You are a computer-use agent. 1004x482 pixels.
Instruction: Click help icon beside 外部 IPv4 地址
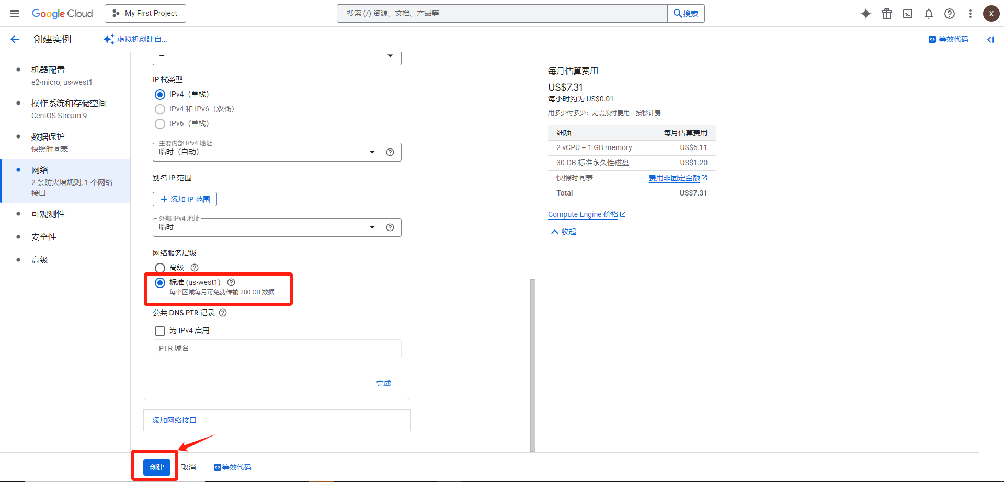point(390,227)
